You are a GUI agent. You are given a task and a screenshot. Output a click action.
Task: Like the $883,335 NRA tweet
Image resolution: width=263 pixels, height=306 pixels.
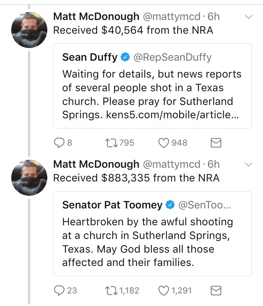point(164,291)
